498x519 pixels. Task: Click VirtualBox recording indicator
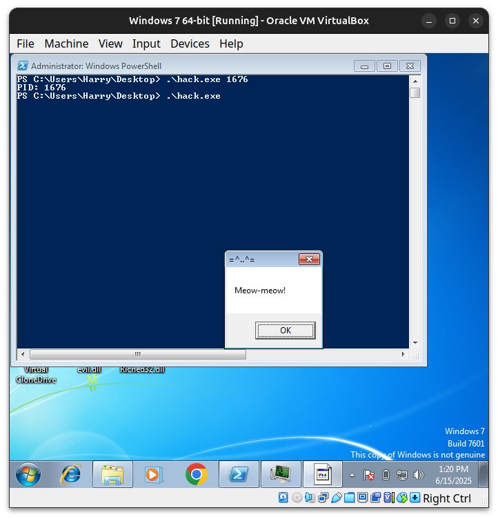[375, 498]
